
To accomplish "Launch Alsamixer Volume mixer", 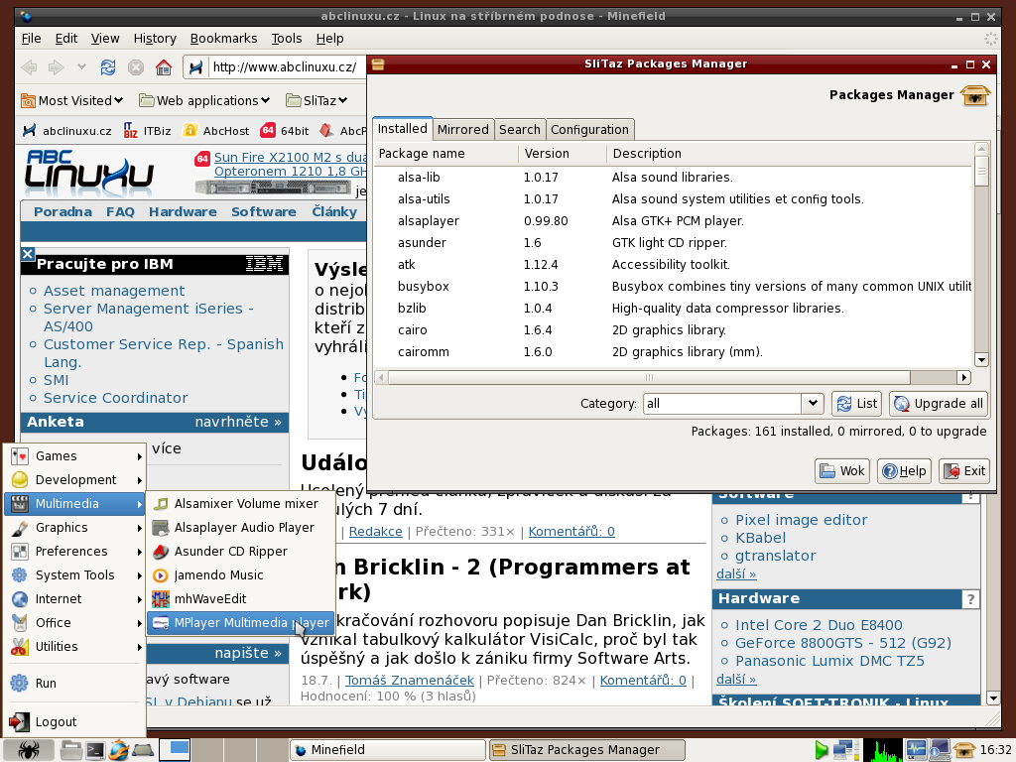I will [240, 503].
